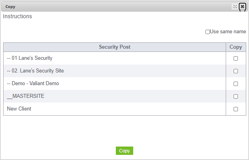Click the blank dialog area beneath the table

click(124, 130)
